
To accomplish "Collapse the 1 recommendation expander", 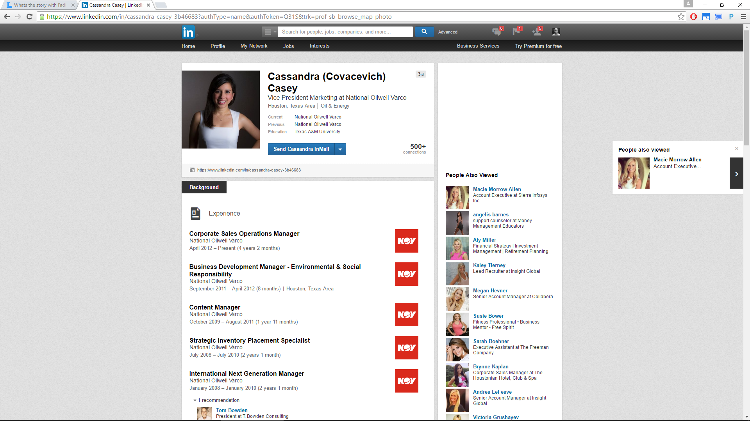I will click(216, 400).
